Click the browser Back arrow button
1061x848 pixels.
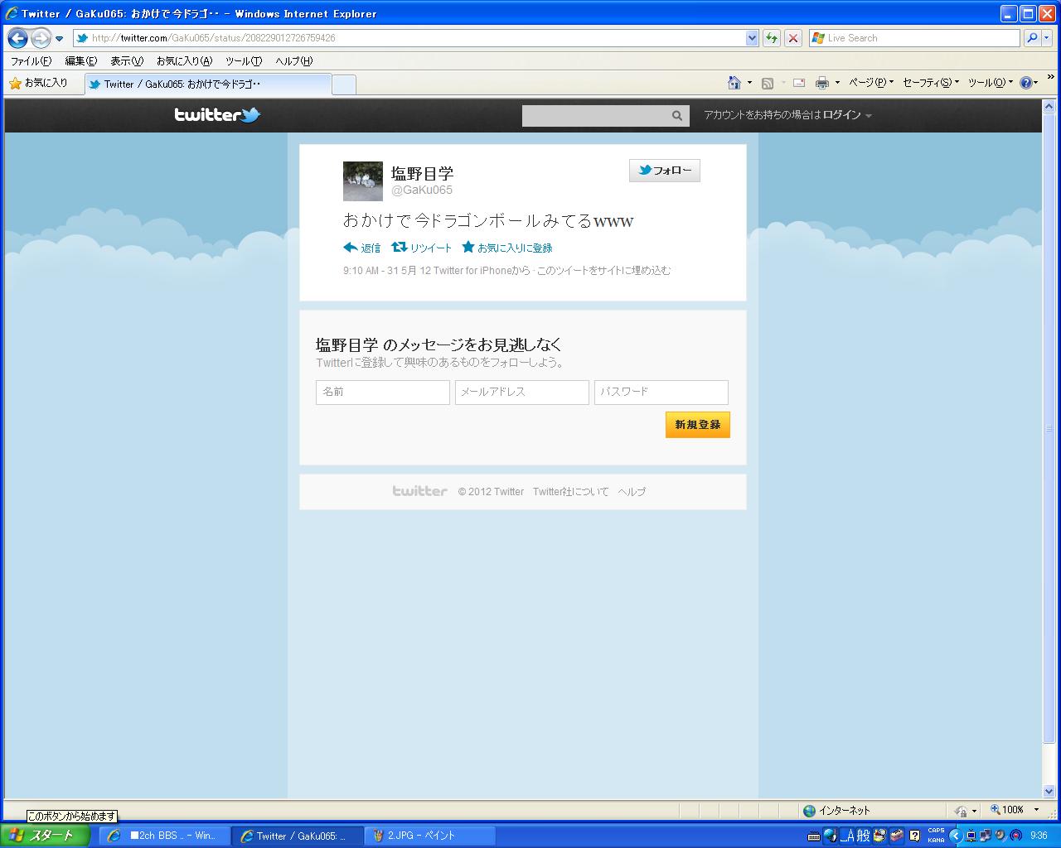[x=17, y=38]
